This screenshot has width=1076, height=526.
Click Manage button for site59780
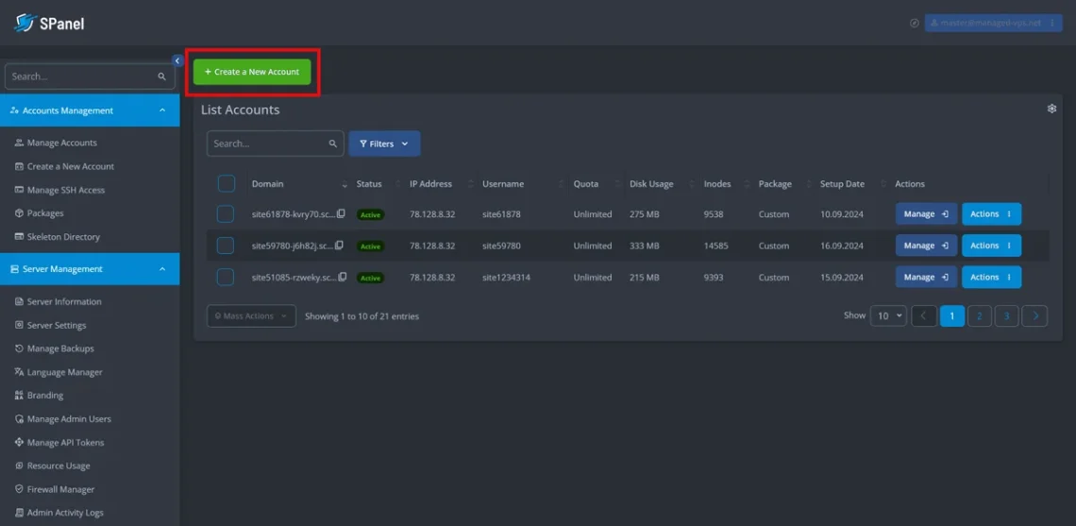(925, 246)
